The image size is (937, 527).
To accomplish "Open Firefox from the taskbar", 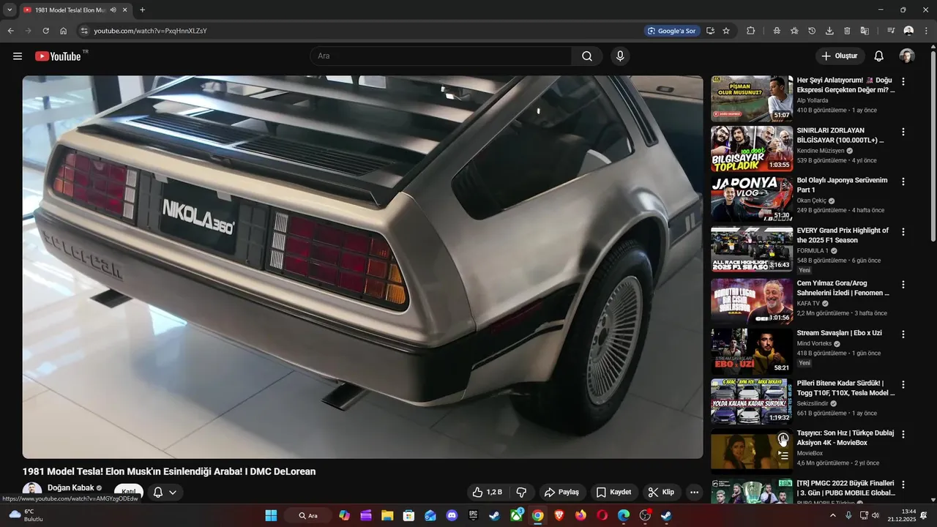I will click(x=581, y=515).
